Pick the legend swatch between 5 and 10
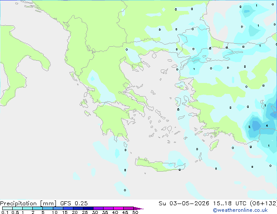This screenshot has height=214, width=277. (48, 208)
